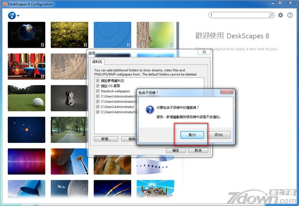Viewport: 299px width, 206px height.
Task: Expand the dropdown arrow beside the menu icon
Action: tap(18, 15)
